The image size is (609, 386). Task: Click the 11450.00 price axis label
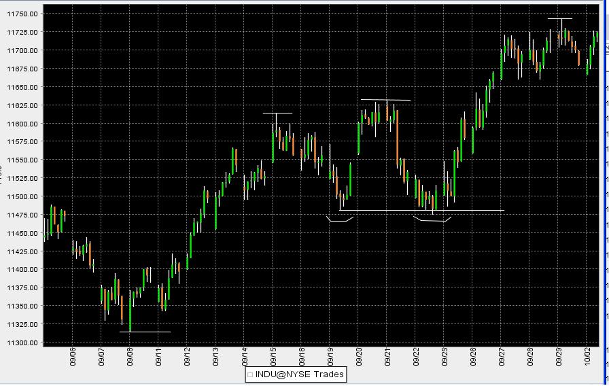click(22, 233)
